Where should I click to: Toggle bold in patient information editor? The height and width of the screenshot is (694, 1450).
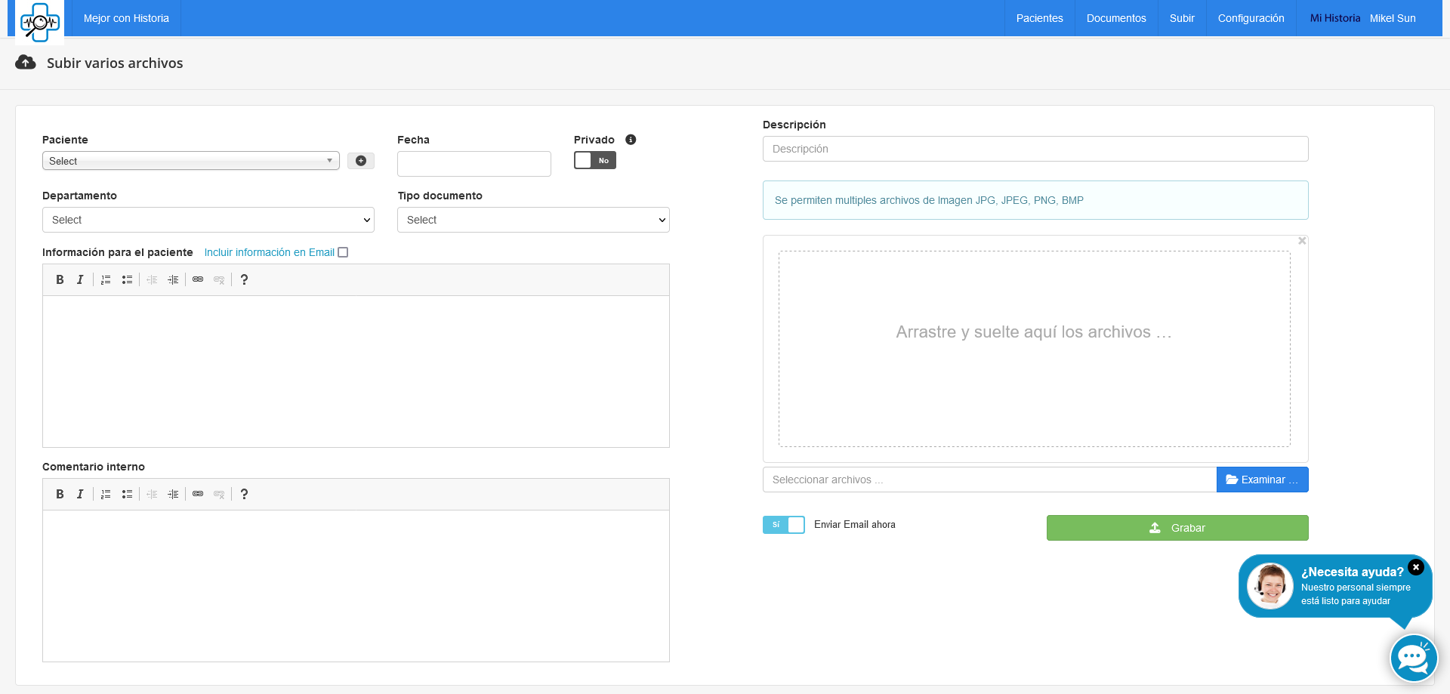tap(60, 280)
